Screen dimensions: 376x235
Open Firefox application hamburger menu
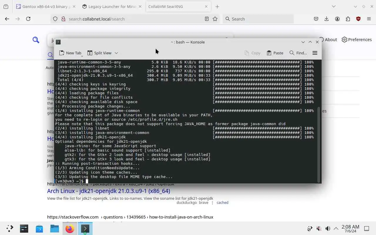(369, 19)
